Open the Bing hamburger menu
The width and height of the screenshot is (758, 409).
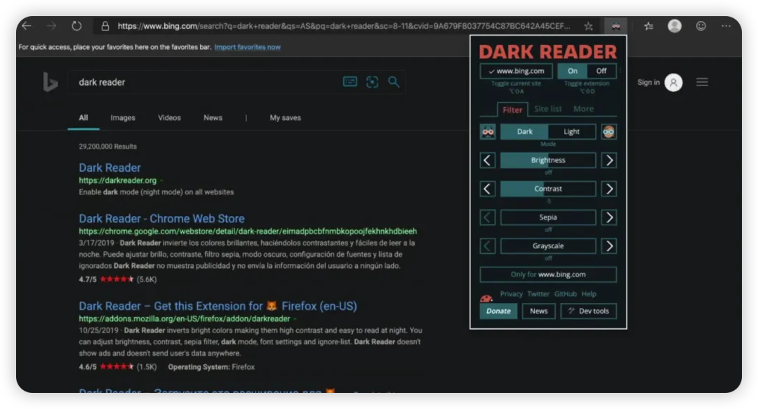(x=702, y=82)
